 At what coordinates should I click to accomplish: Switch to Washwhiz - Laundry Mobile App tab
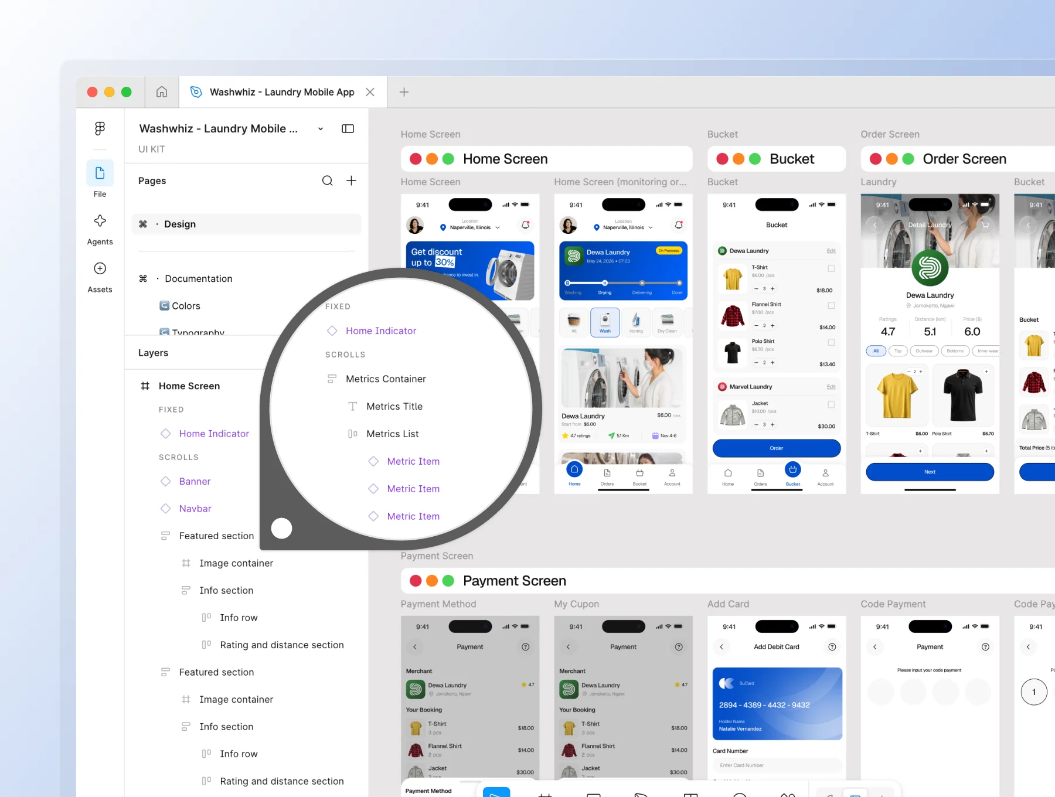[x=282, y=92]
